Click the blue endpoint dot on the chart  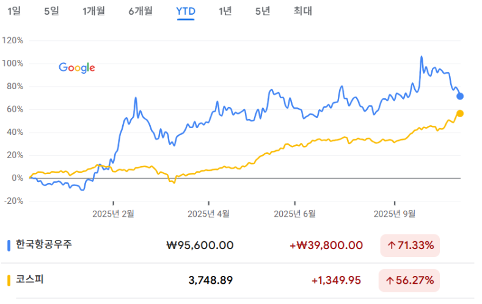(461, 96)
